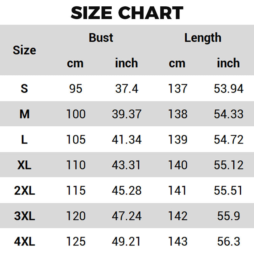The image size is (254, 254).
Task: Select the 3XL size row label
Action: (x=24, y=216)
